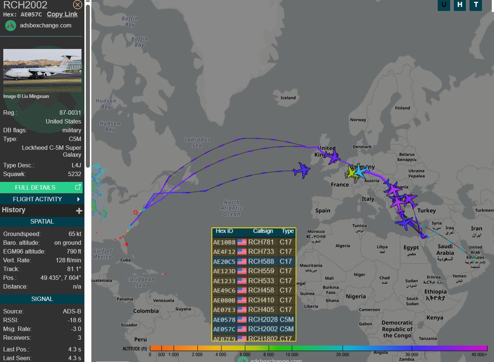494x362 pixels.
Task: Click the EGM96 altitude value 790 ft
Action: (74, 252)
